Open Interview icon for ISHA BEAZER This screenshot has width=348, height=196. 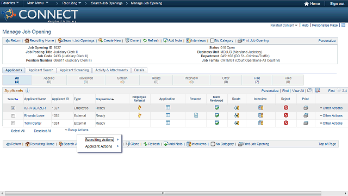pyautogui.click(x=260, y=108)
